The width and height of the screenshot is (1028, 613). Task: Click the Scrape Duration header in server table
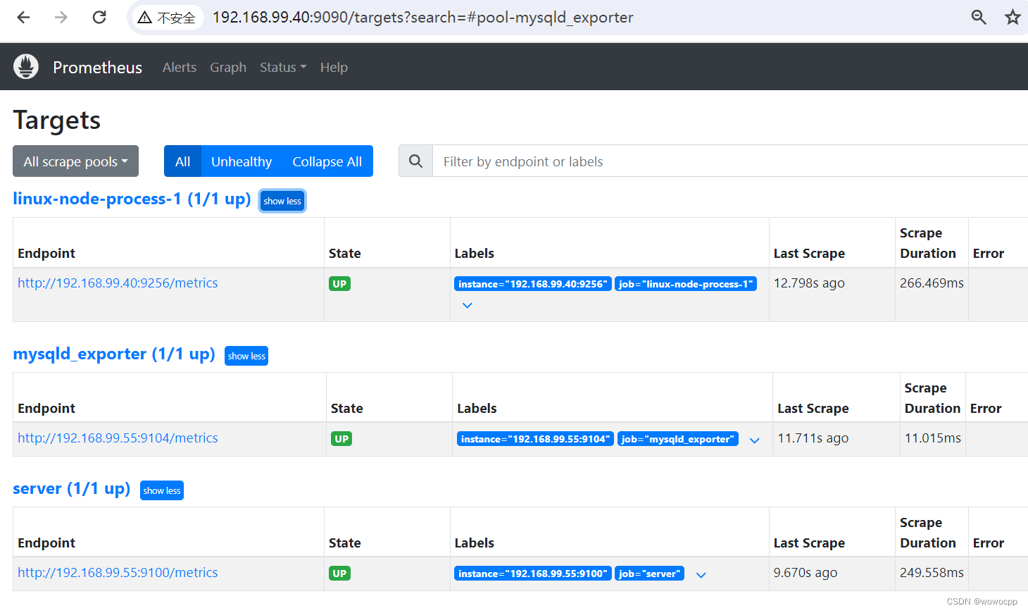tap(928, 533)
